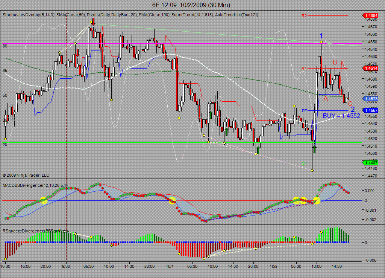Click the 1.4500 price axis label
The image size is (385, 278).
point(371,153)
